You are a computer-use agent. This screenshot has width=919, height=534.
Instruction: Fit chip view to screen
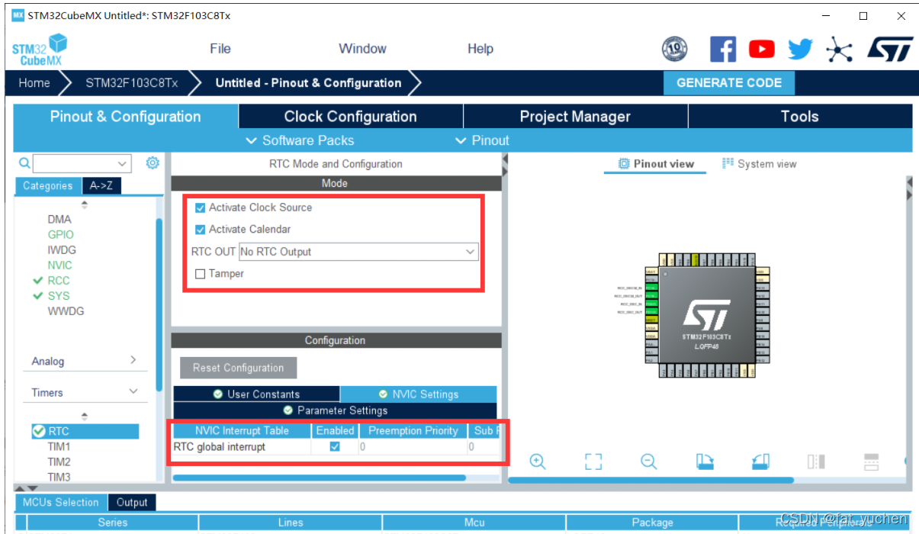[593, 461]
